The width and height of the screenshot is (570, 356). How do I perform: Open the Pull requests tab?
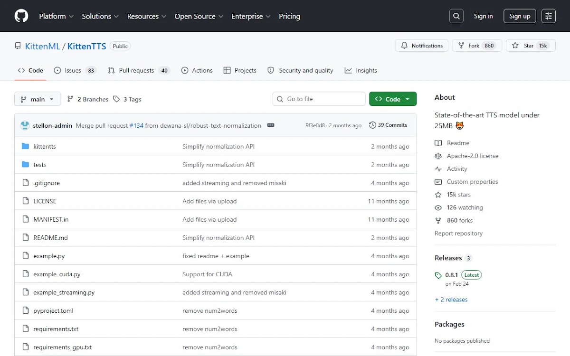(139, 70)
